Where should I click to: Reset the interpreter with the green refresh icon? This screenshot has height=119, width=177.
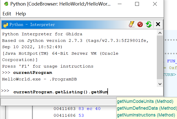(x=149, y=24)
